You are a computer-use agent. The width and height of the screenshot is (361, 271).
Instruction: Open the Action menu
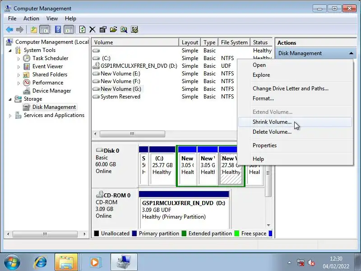(x=31, y=19)
